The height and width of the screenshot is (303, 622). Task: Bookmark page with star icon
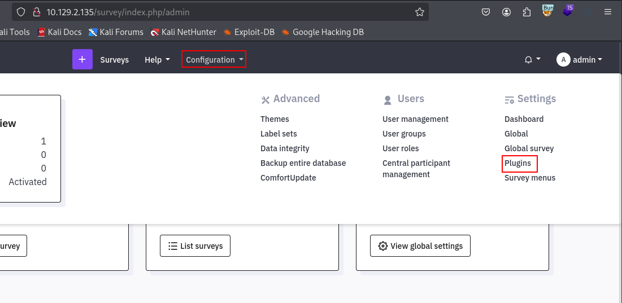click(x=420, y=12)
